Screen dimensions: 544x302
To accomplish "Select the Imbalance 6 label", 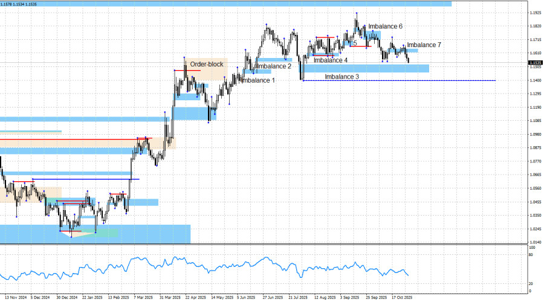I will point(385,27).
